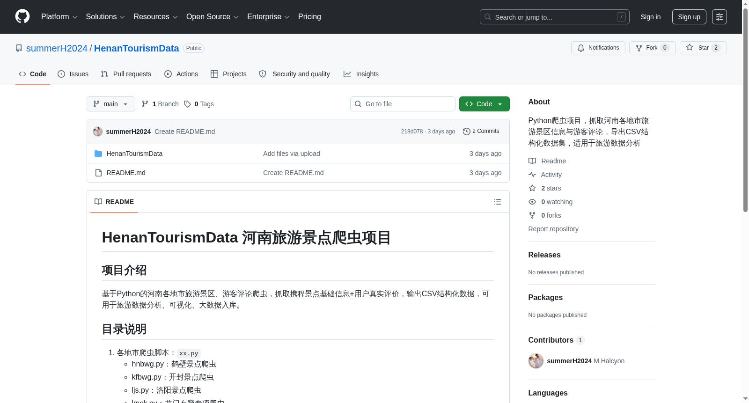Expand the Resources menu
Image resolution: width=749 pixels, height=403 pixels.
click(x=155, y=17)
